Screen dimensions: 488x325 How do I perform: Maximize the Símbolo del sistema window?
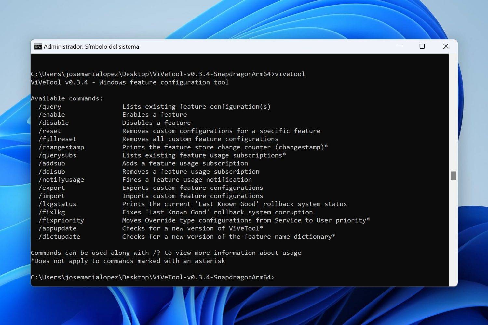point(422,46)
